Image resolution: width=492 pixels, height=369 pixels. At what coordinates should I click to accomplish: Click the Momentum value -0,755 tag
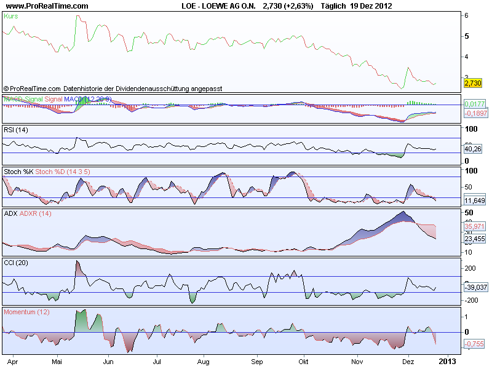pos(474,344)
